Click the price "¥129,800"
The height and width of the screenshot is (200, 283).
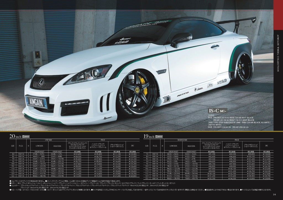click(267, 178)
